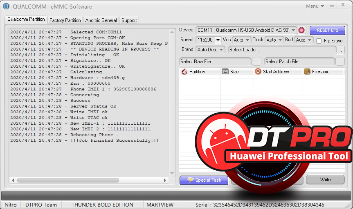
Task: Click the Special Task button
Action: pos(204,180)
